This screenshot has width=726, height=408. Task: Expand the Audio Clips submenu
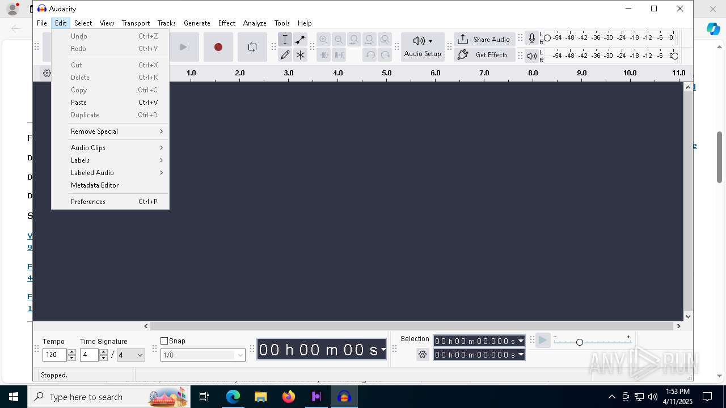point(110,148)
